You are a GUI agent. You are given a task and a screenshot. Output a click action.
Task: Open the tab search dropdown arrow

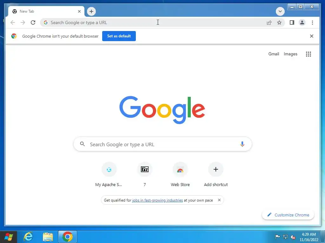pyautogui.click(x=280, y=11)
